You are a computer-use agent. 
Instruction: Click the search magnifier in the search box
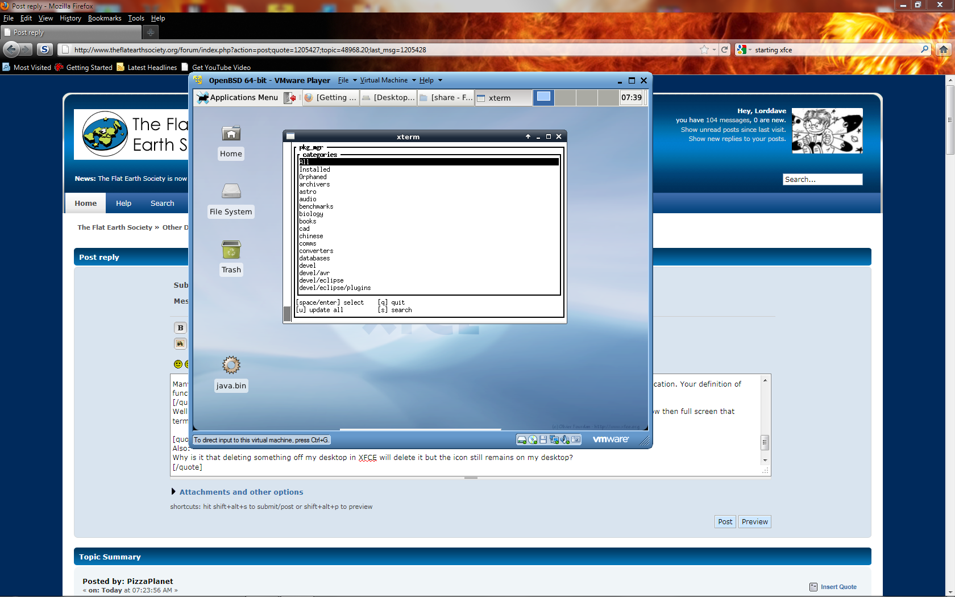(925, 49)
